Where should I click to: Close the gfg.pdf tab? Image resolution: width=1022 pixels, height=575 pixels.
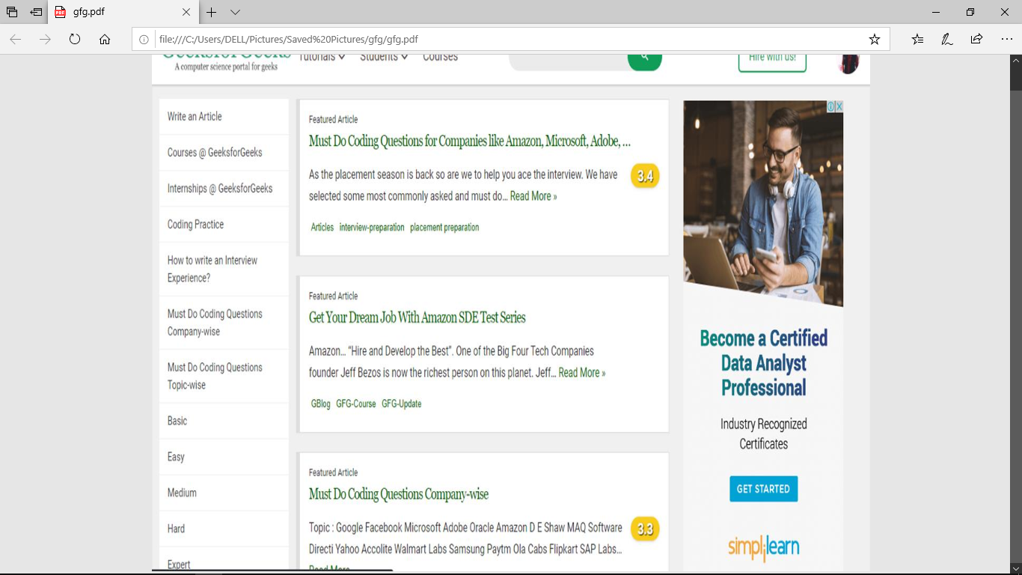(x=186, y=12)
